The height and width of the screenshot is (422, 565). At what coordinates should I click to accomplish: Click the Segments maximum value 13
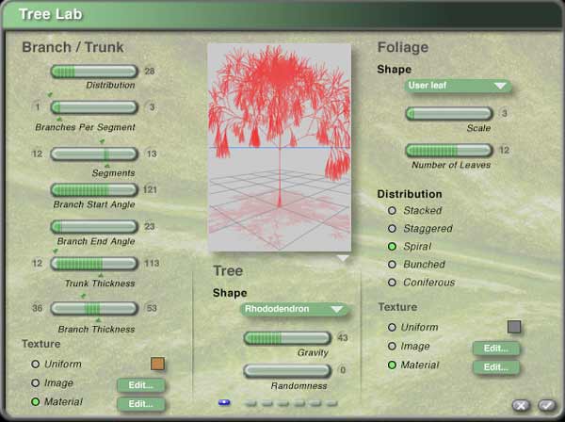point(152,154)
